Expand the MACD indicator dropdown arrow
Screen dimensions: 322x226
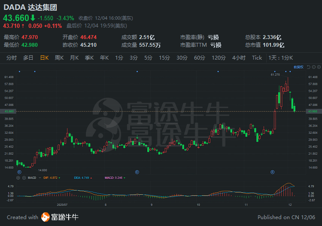[x=40, y=178]
